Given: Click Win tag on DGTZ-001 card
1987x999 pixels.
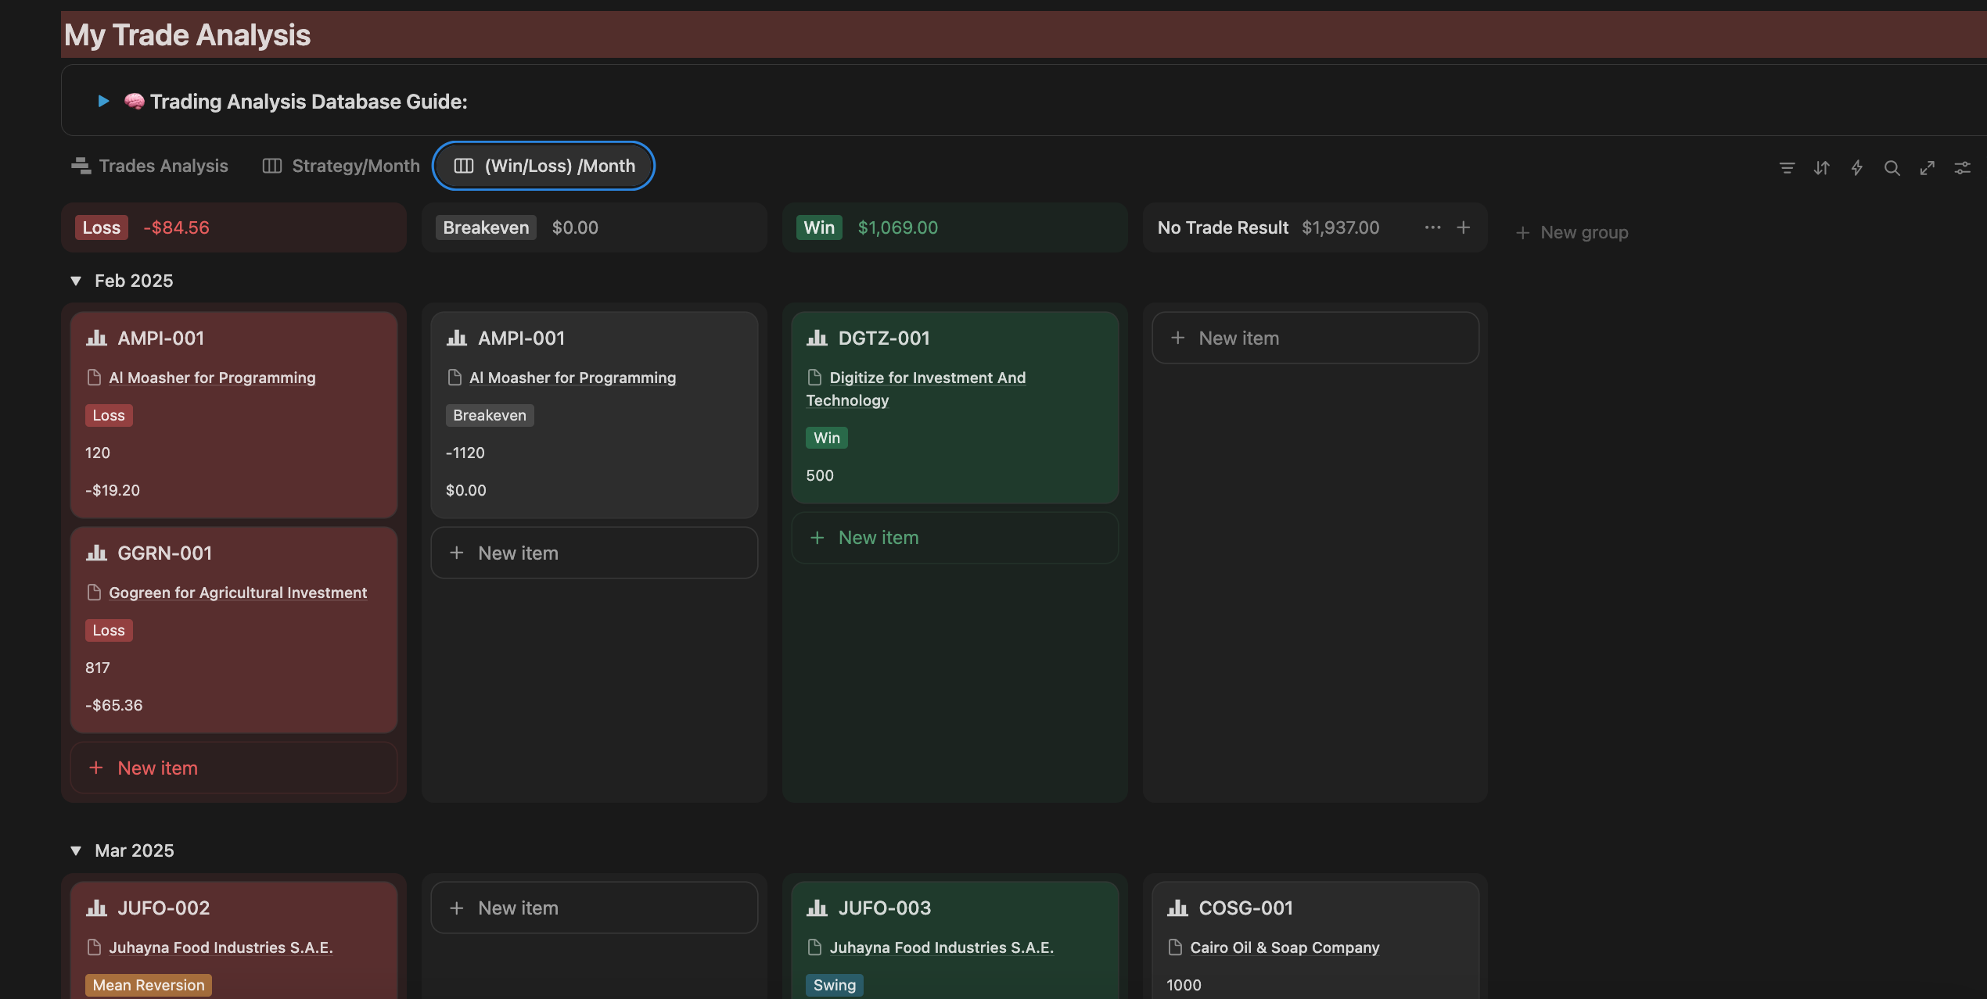Looking at the screenshot, I should (x=827, y=438).
